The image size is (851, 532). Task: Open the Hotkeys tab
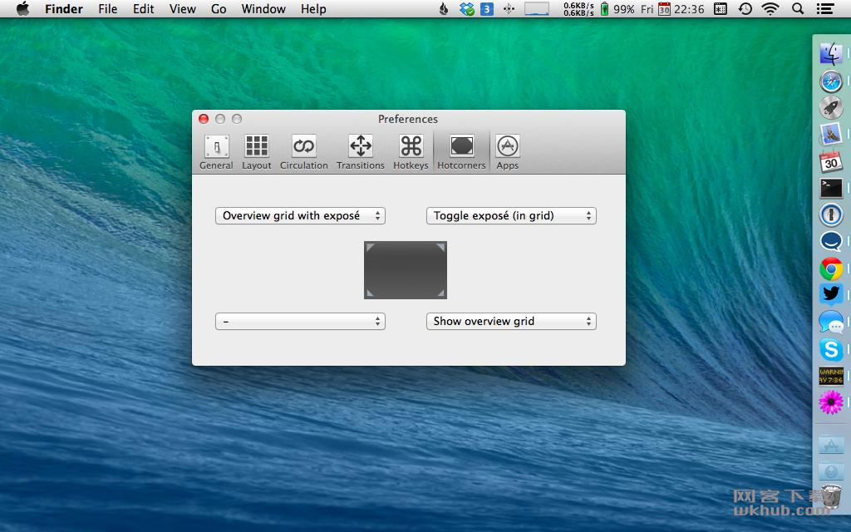click(x=411, y=153)
